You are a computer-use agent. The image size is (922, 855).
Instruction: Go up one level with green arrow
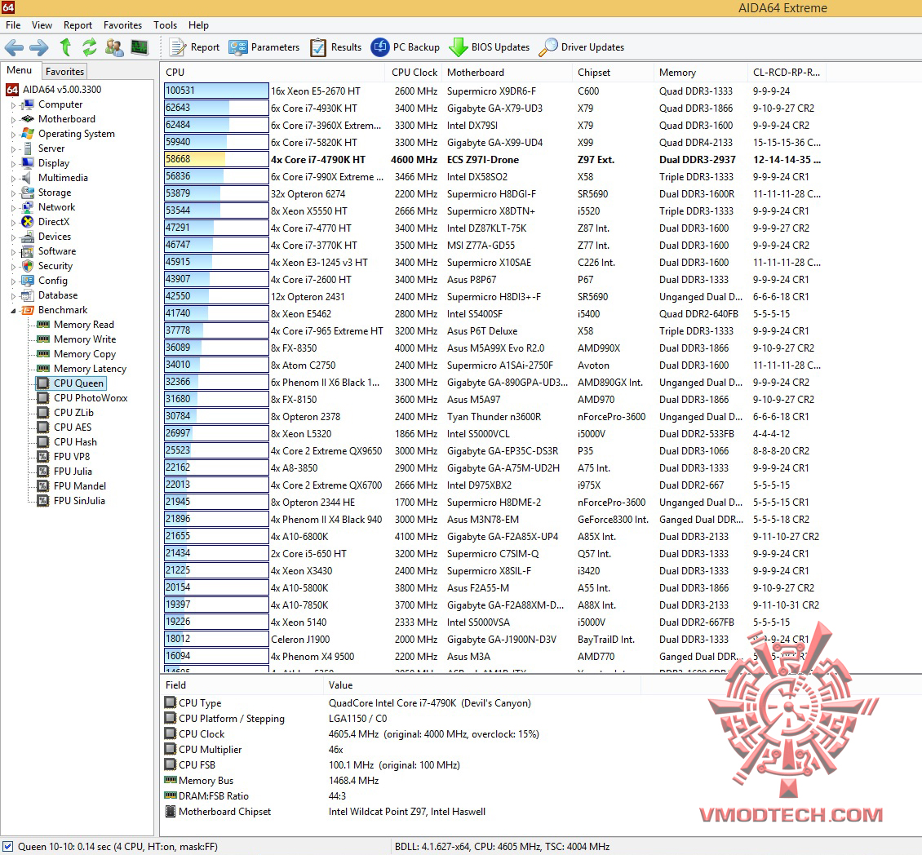65,47
